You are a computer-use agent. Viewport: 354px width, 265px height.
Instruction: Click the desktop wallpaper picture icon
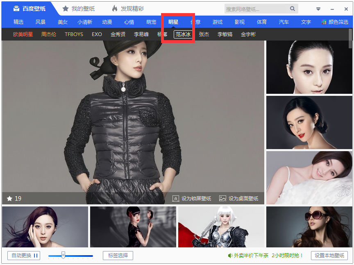222,199
